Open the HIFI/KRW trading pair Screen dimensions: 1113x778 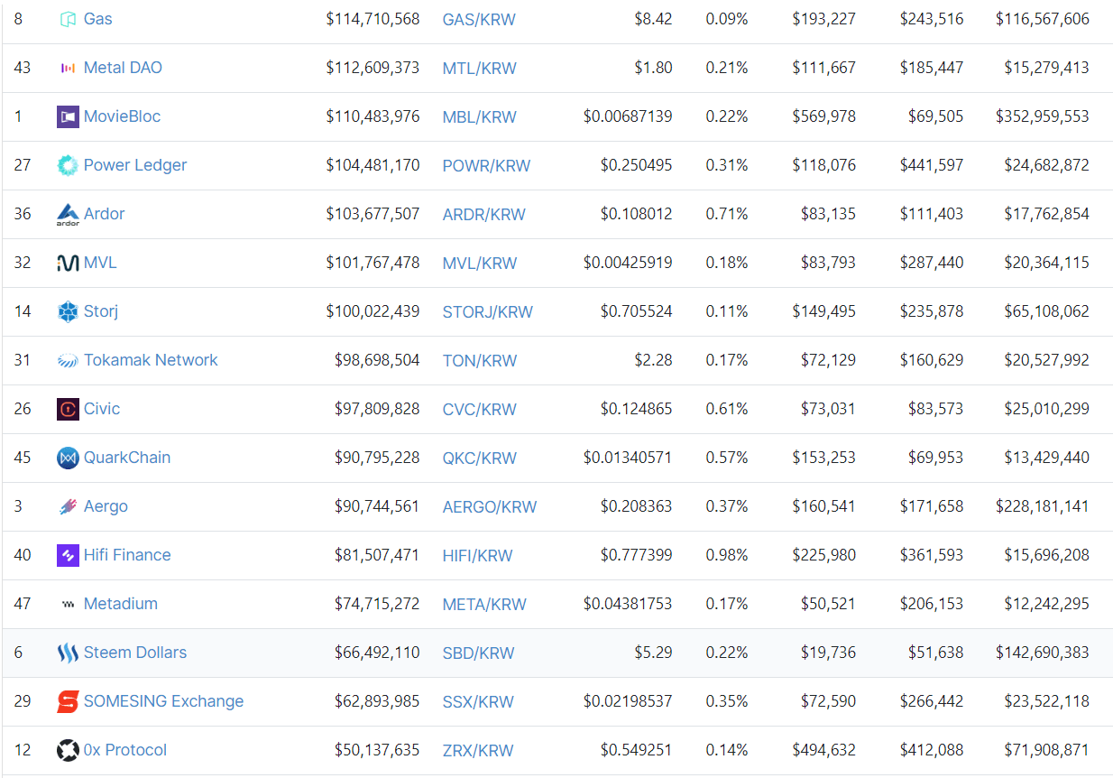(x=478, y=556)
